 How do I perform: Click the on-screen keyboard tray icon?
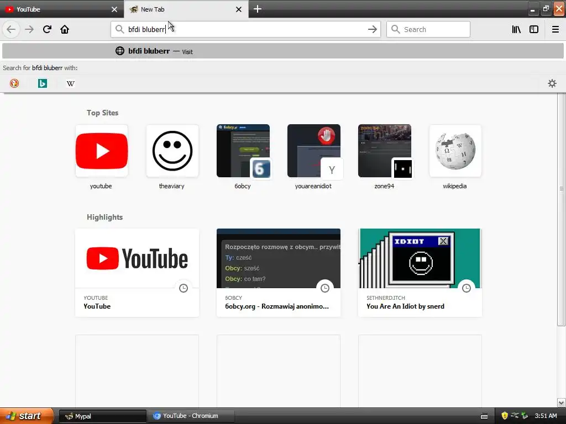pos(484,416)
